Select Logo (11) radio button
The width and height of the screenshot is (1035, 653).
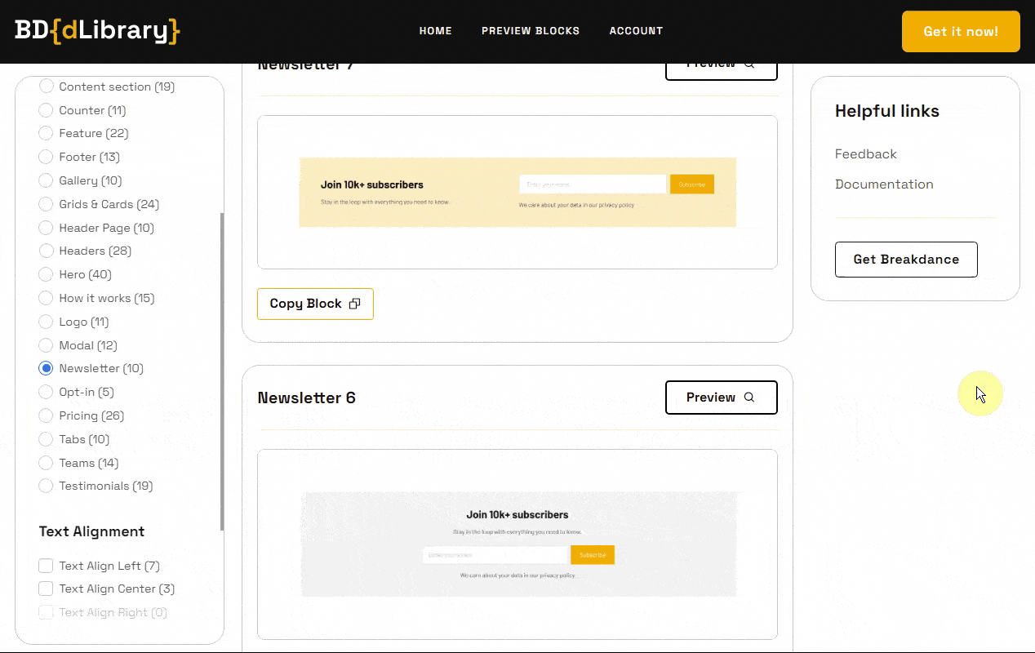click(47, 322)
